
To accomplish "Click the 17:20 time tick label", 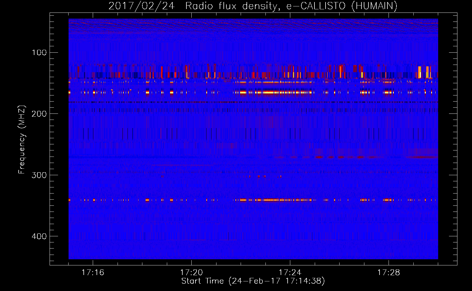I will (x=191, y=272).
